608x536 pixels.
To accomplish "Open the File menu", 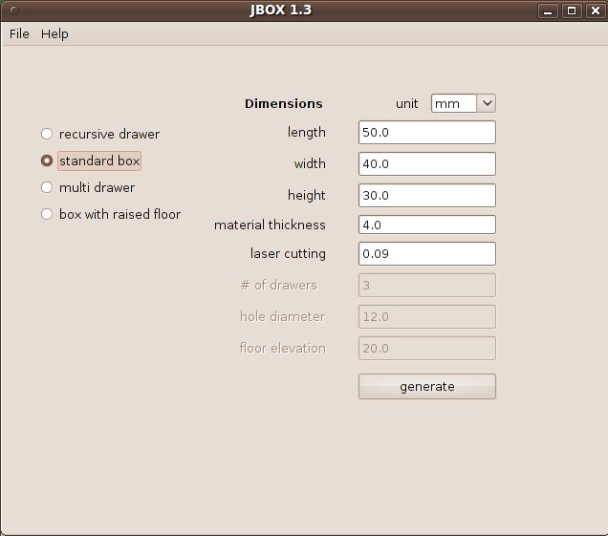I will (x=19, y=33).
